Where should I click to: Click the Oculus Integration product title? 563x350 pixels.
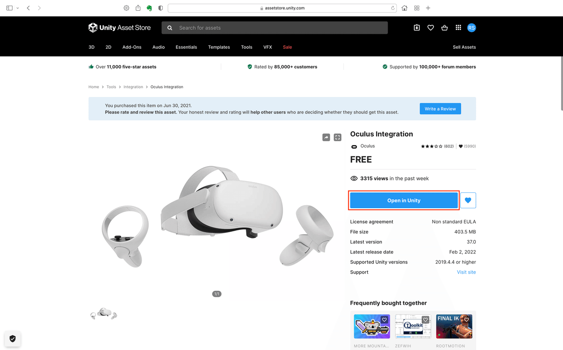[382, 134]
